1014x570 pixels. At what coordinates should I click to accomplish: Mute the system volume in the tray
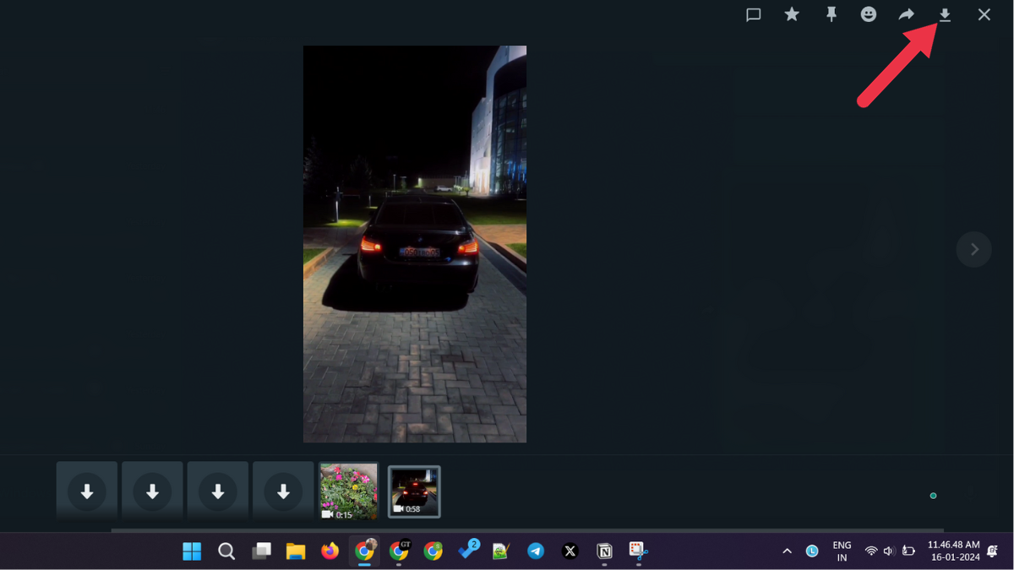tap(890, 551)
